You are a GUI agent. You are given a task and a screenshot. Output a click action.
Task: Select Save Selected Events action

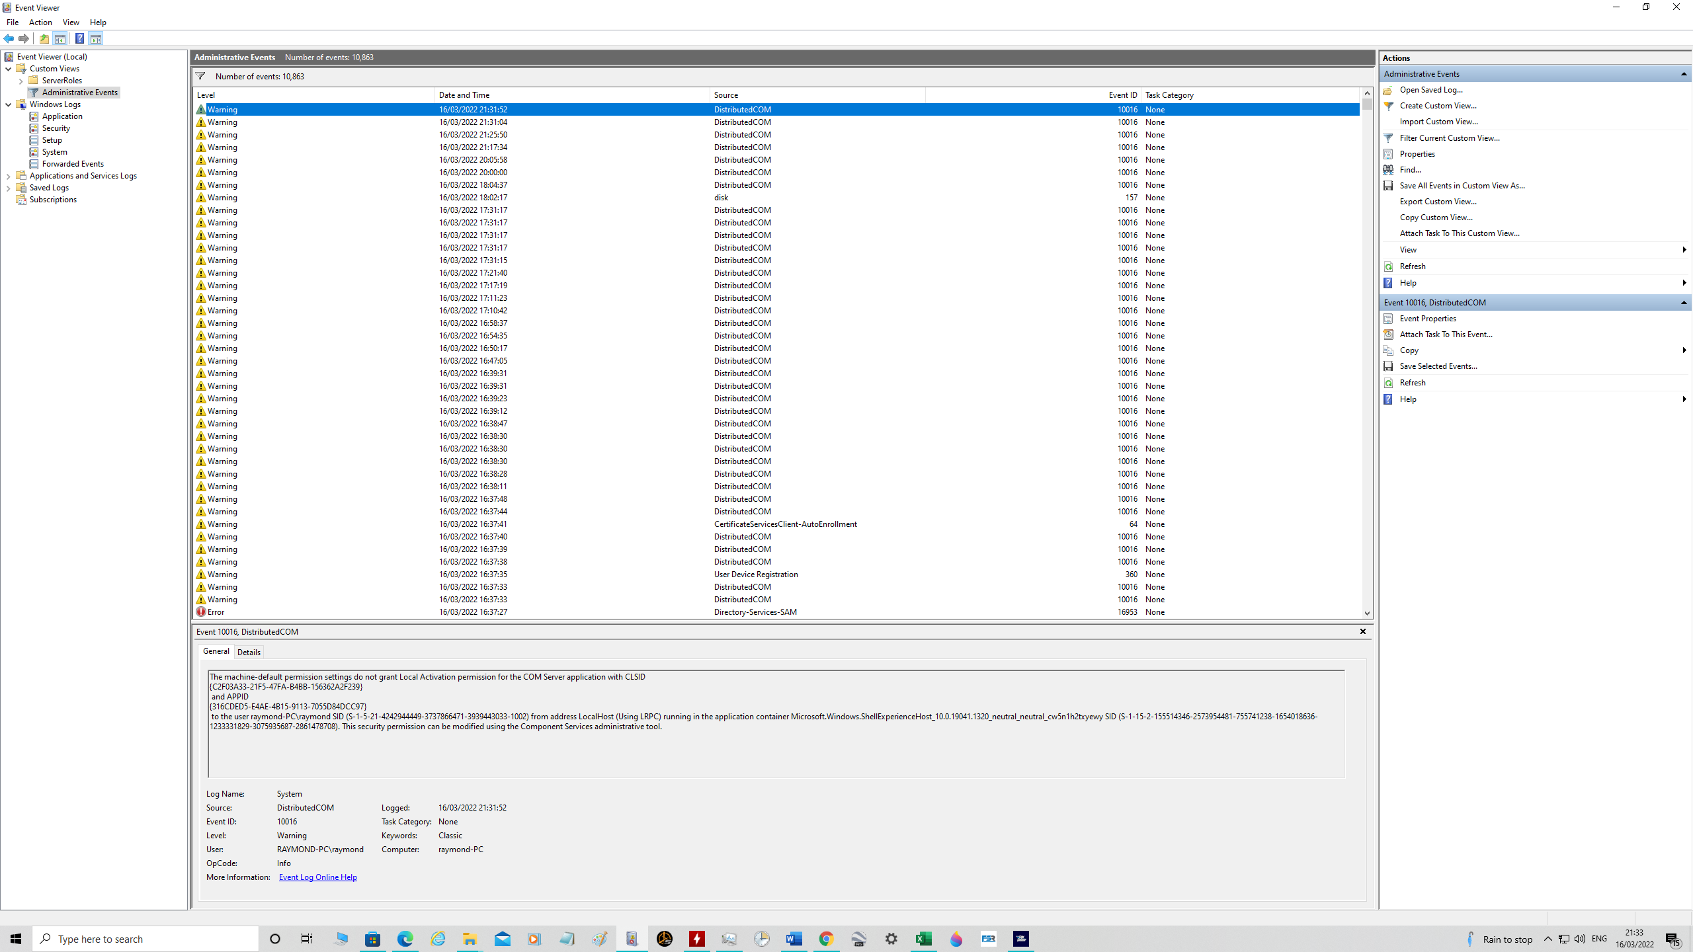(x=1438, y=366)
